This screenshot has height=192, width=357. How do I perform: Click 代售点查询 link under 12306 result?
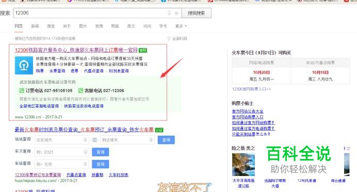coord(94,71)
